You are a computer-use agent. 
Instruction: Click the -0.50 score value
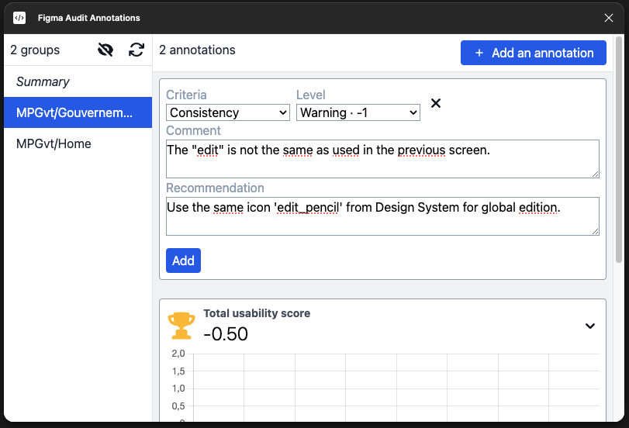click(x=226, y=334)
